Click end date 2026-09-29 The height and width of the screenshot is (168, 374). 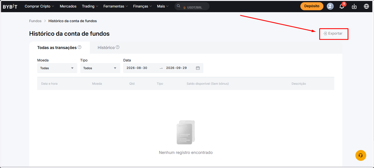pos(176,68)
